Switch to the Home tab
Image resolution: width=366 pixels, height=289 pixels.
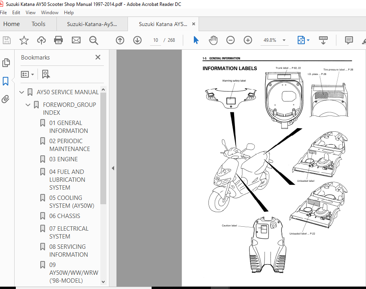click(x=11, y=24)
